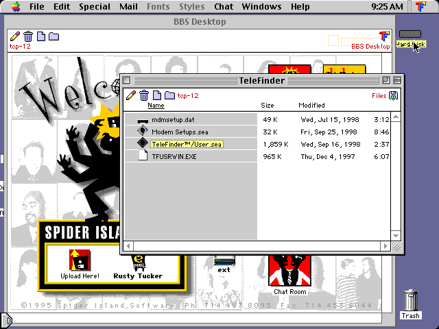Click the TeleFinder window close box
Screen dimensions: 439x329
point(126,81)
